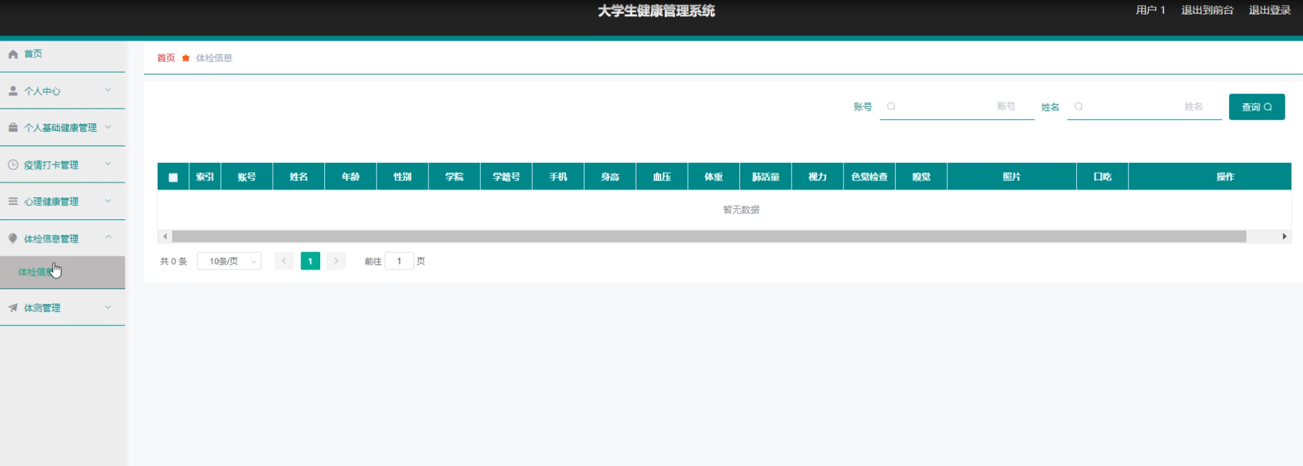Click the 手机 column header
The height and width of the screenshot is (466, 1303).
point(558,177)
